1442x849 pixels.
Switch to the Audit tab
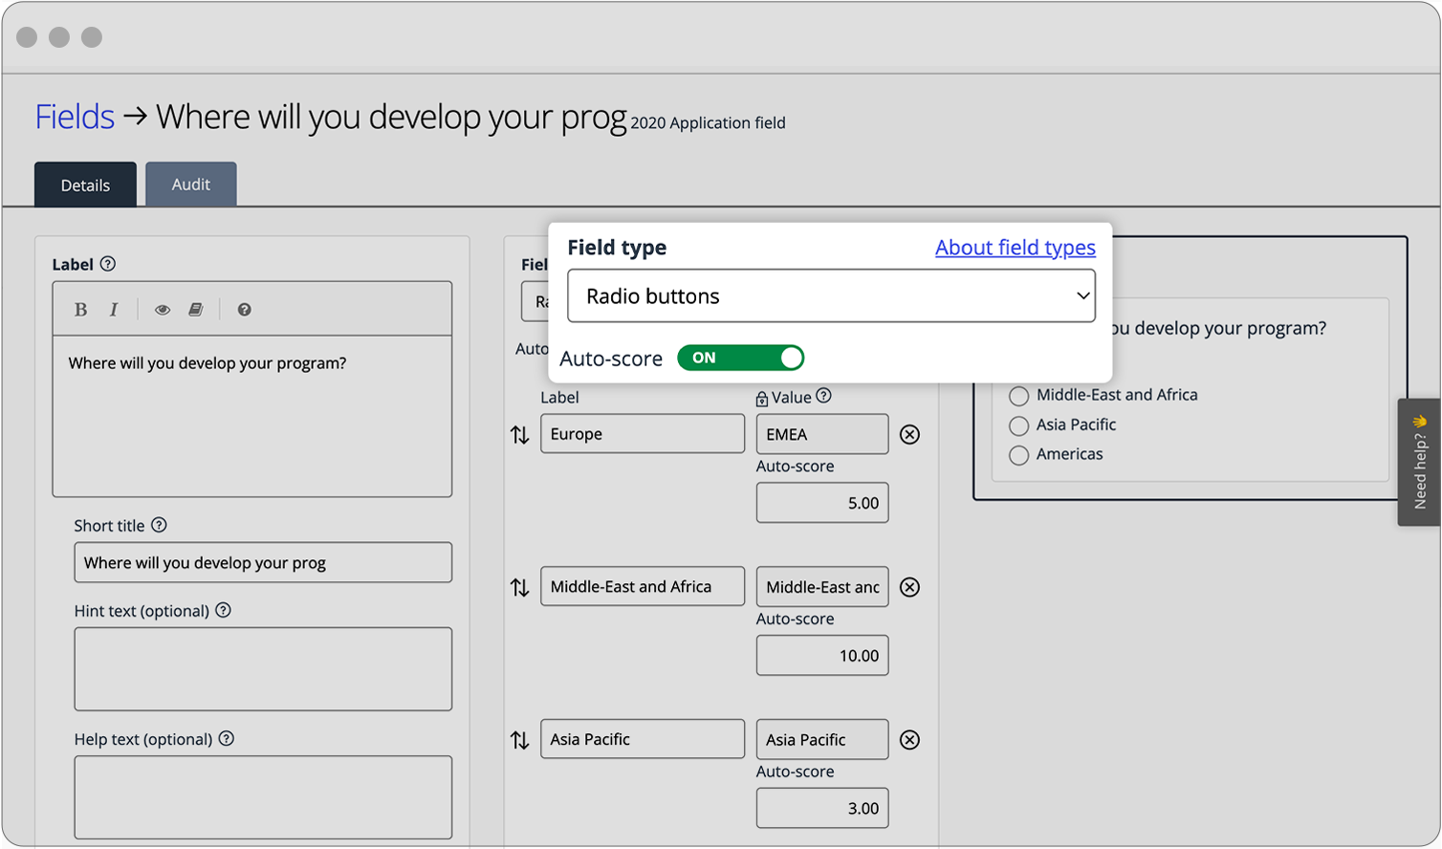tap(190, 184)
